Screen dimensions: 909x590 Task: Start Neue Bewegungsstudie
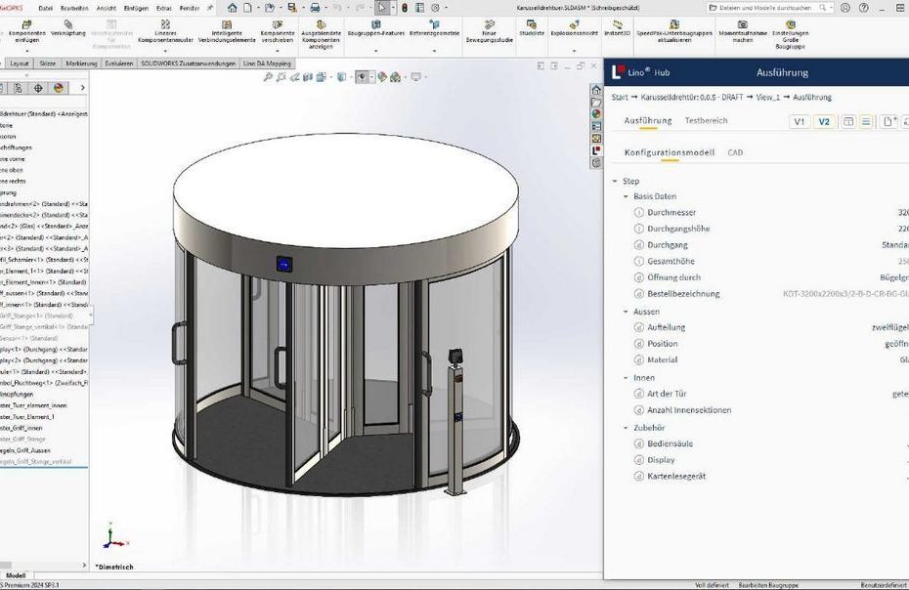[489, 25]
